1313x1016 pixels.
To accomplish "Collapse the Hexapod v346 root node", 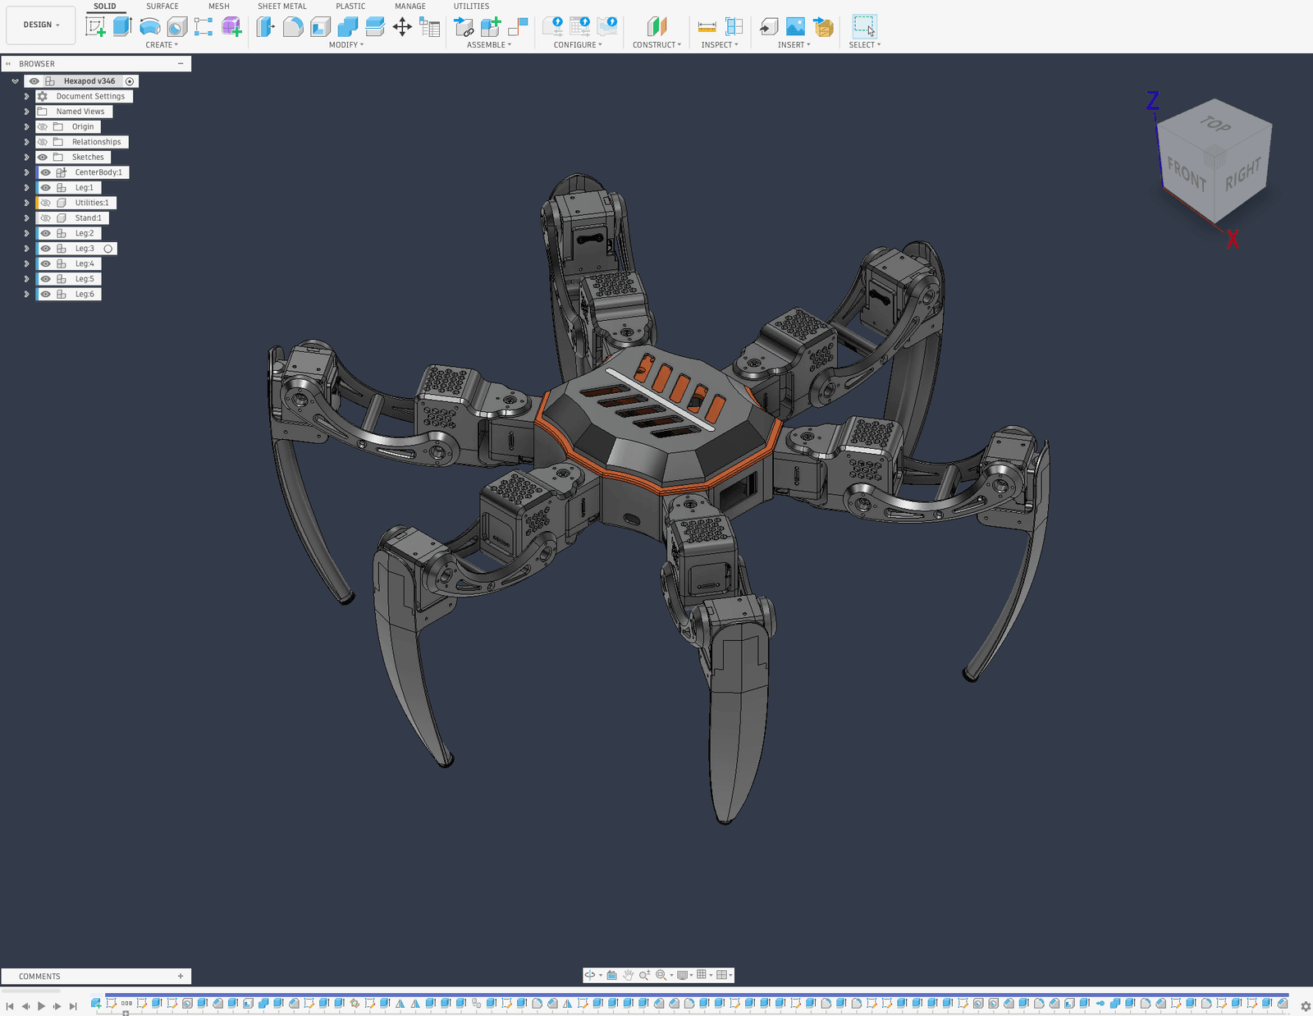I will coord(15,81).
